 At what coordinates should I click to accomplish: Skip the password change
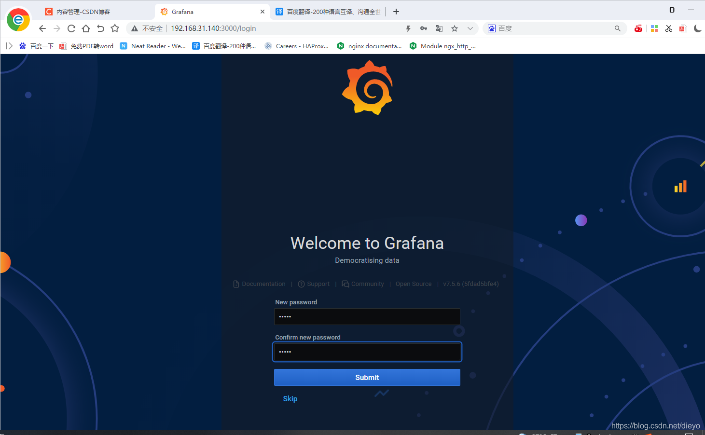[290, 399]
